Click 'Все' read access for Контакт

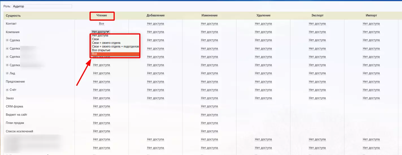click(101, 24)
